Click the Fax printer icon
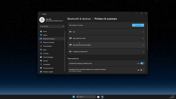Image resolution: width=176 pixels, height=99 pixels. (x=70, y=32)
